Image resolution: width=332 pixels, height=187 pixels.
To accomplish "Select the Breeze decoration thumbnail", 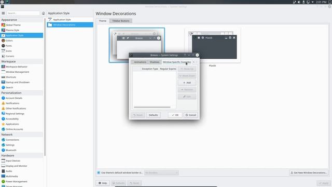I will point(137,45).
